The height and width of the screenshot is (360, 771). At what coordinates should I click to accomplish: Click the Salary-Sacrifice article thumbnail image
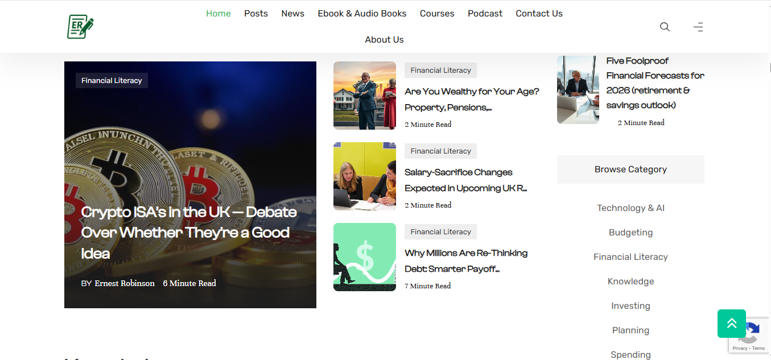[x=364, y=176]
